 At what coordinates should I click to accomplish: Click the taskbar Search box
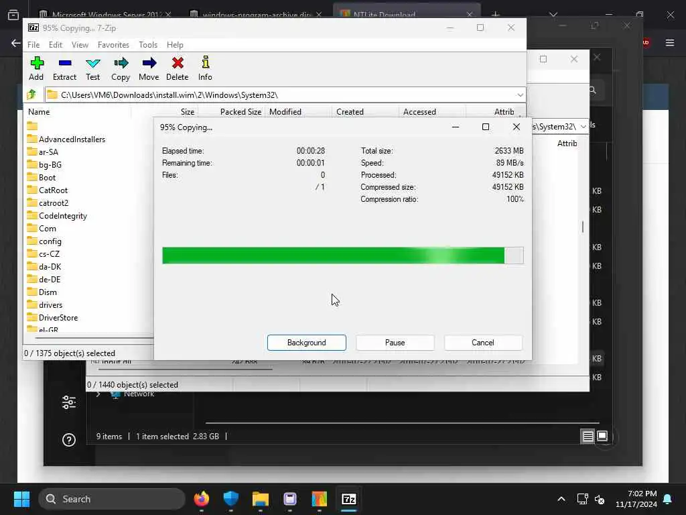(112, 499)
